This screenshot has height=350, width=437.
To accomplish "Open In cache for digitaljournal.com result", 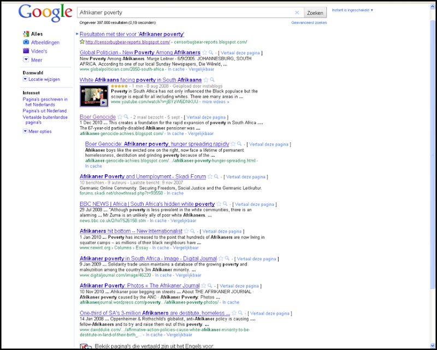I will [163, 275].
